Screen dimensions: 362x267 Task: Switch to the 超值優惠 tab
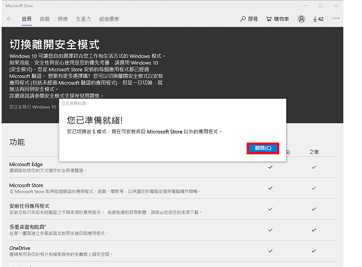(x=109, y=19)
